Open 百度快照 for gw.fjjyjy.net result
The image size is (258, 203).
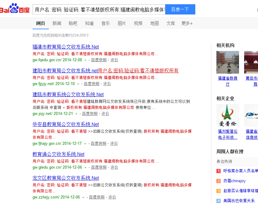coord(92,84)
